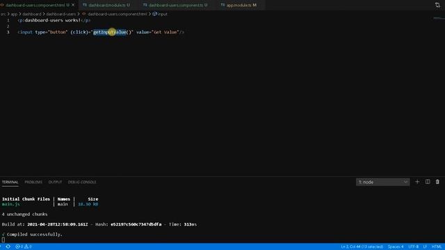
Task: Click the selected 'getInputValue' method name
Action: 110,33
